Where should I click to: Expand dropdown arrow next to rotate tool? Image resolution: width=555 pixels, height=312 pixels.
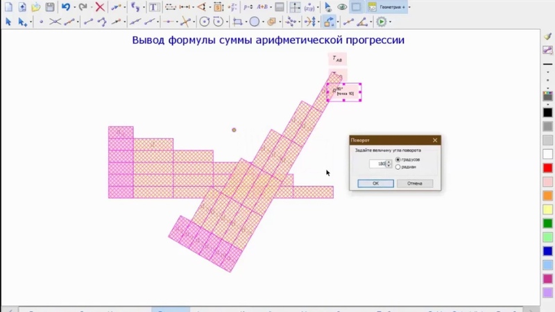[x=339, y=22]
